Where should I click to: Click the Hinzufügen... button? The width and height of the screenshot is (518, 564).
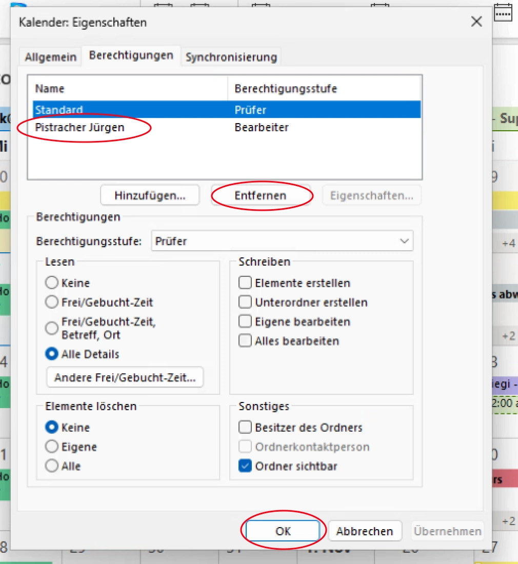(x=150, y=195)
